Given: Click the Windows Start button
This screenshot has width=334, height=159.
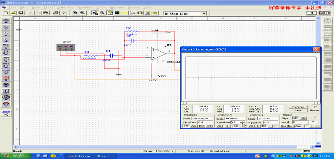Looking at the screenshot, I should pyautogui.click(x=16, y=156).
